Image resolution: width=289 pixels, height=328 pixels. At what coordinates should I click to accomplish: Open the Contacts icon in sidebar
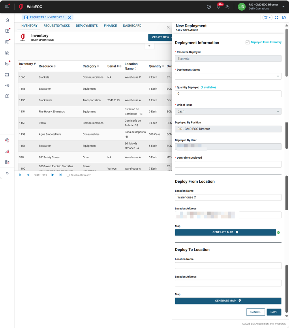7,96
